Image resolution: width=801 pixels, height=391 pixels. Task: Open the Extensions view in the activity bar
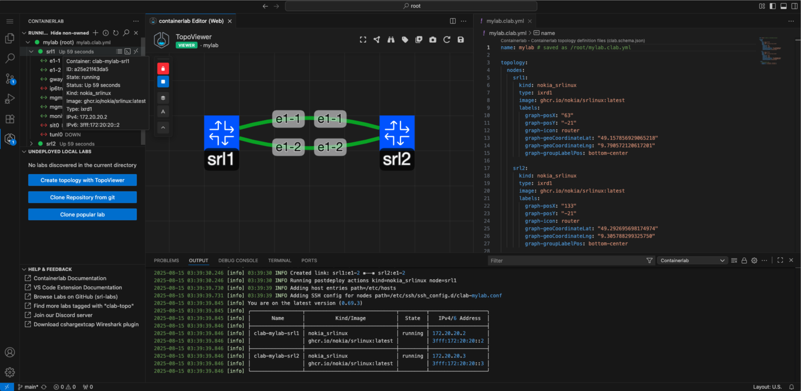[x=10, y=119]
